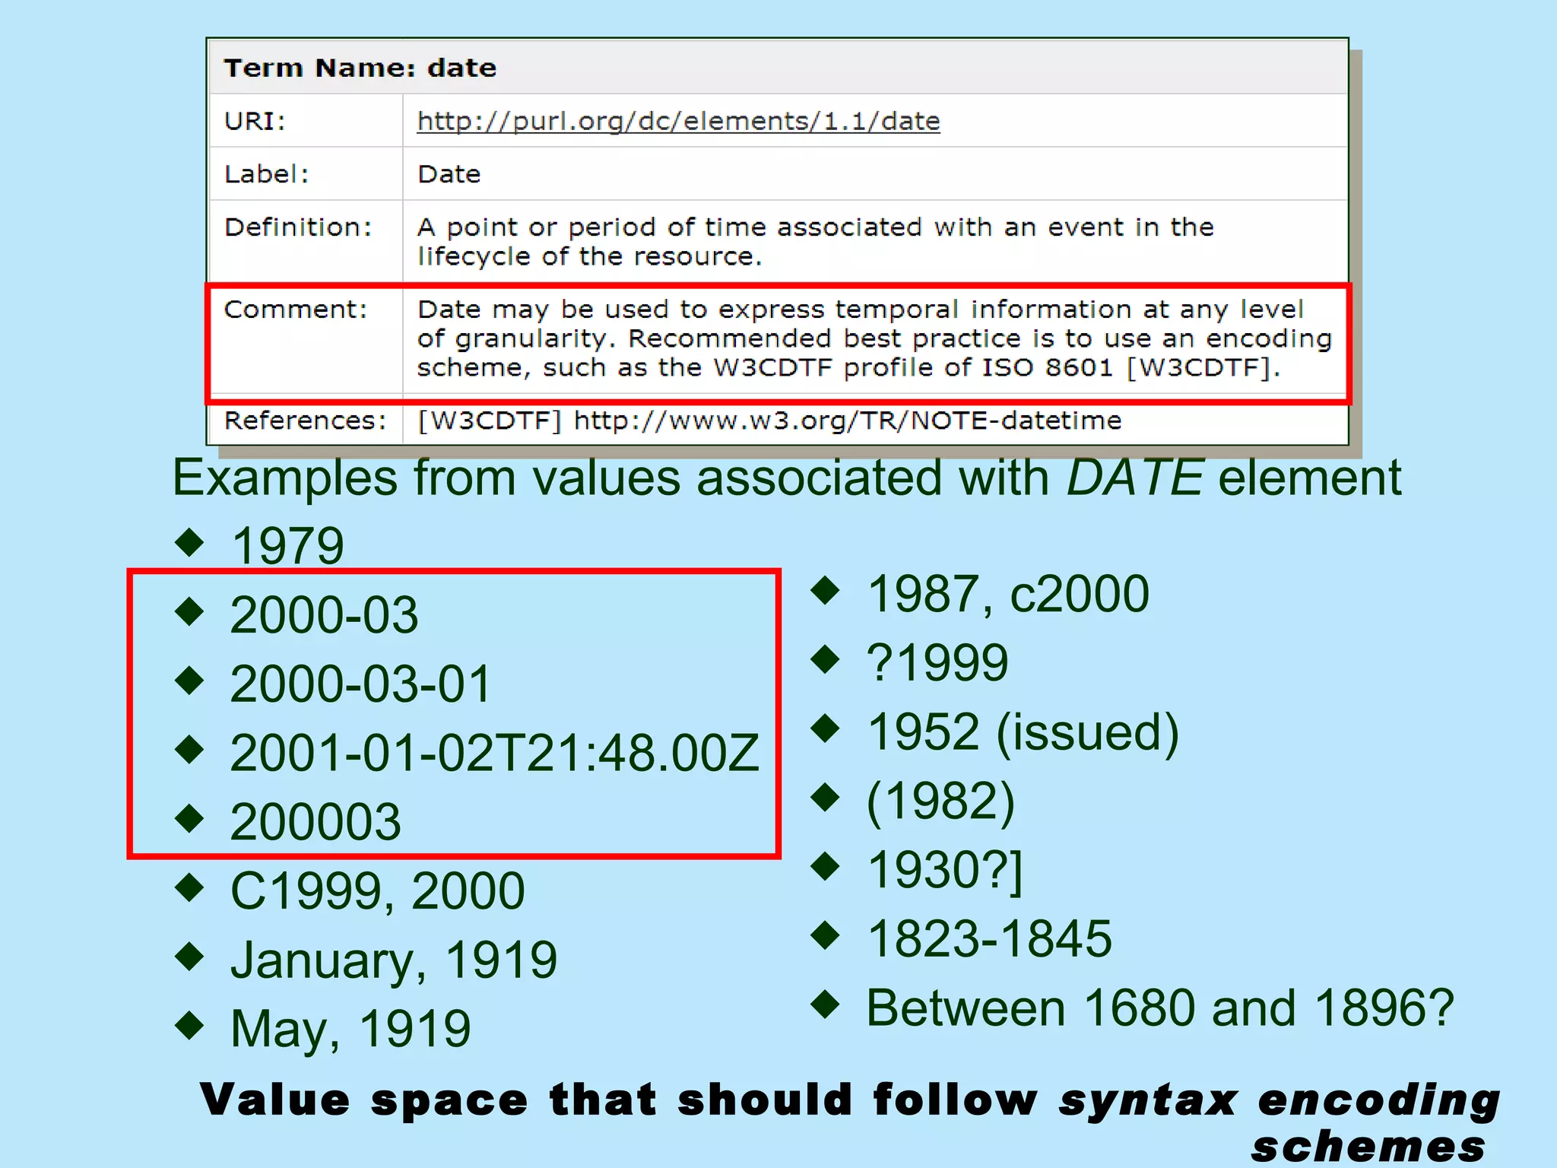Select the '2000-03' example value

[x=324, y=614]
